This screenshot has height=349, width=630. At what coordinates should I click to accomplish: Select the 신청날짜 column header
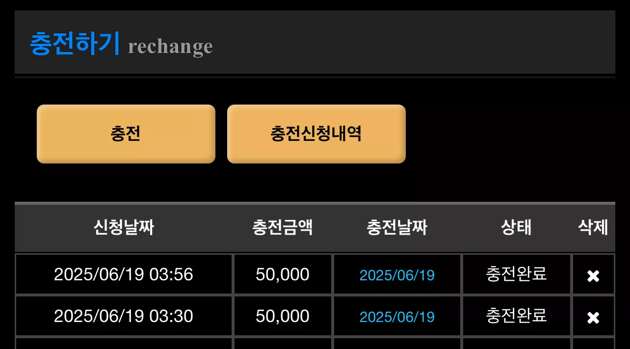pyautogui.click(x=124, y=228)
